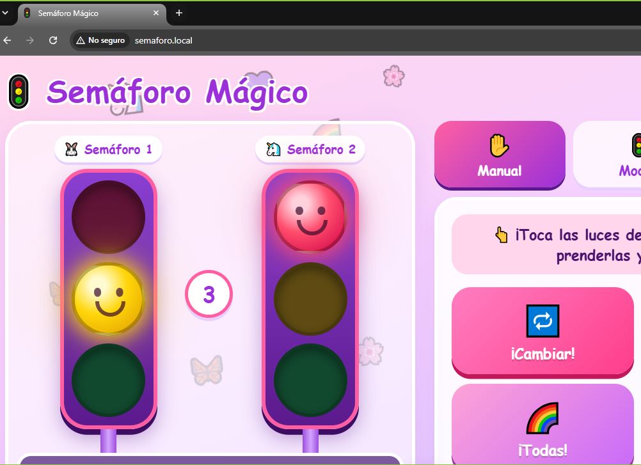The width and height of the screenshot is (641, 465).
Task: Open a new browser tab
Action: click(x=179, y=13)
